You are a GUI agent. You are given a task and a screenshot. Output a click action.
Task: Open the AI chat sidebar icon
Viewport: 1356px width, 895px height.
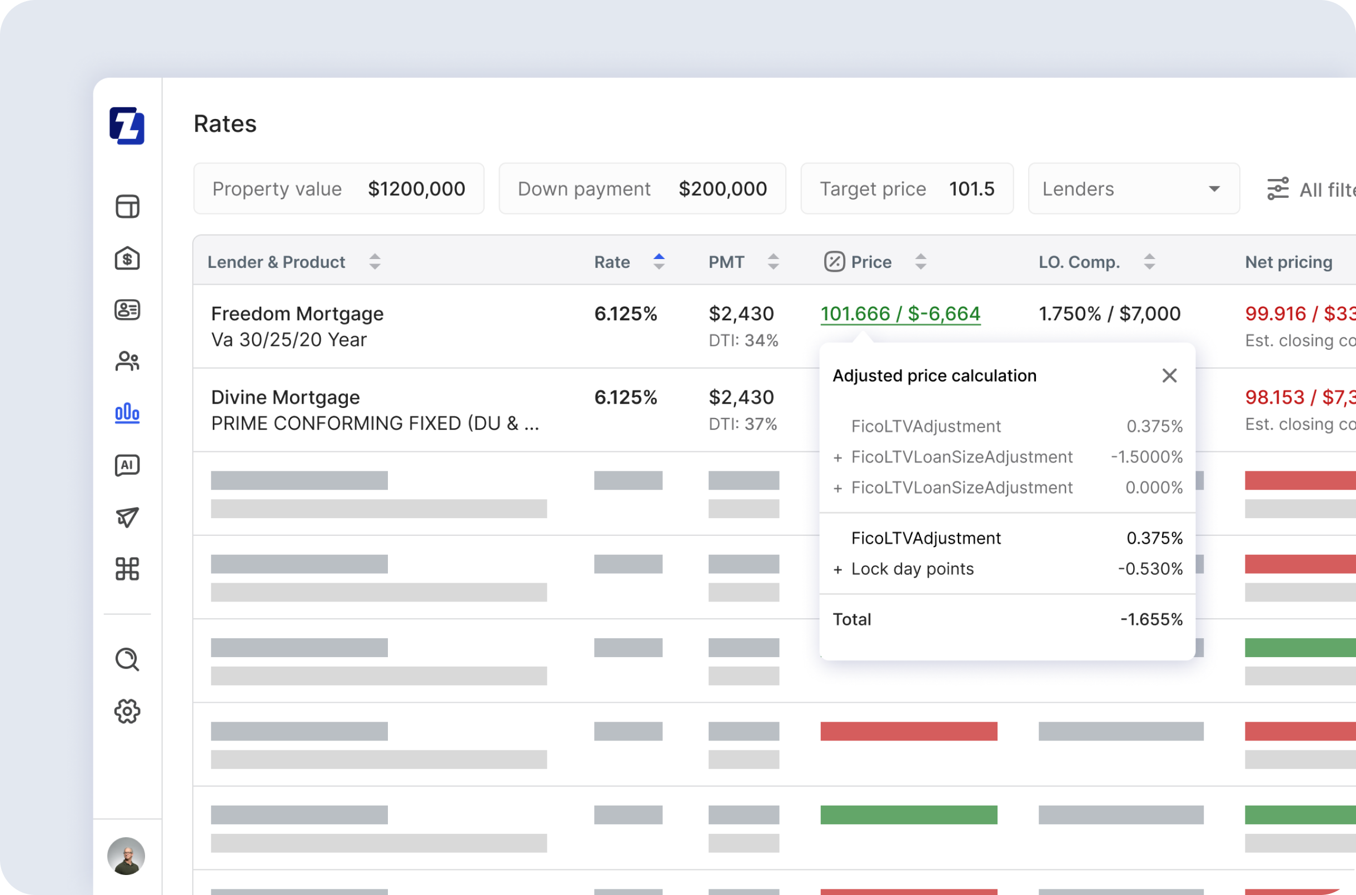click(x=127, y=465)
